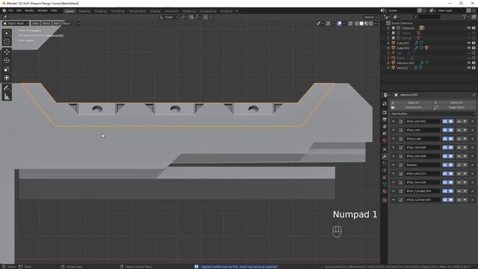Expand the Boolean modifier panel

(x=394, y=165)
